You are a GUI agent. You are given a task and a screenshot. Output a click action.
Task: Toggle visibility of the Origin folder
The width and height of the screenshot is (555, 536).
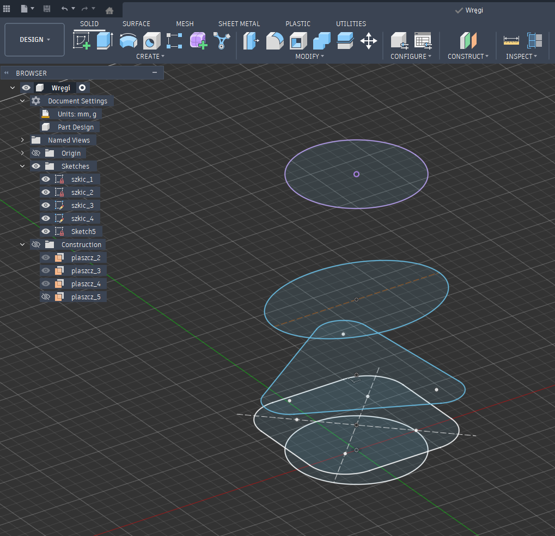click(36, 153)
